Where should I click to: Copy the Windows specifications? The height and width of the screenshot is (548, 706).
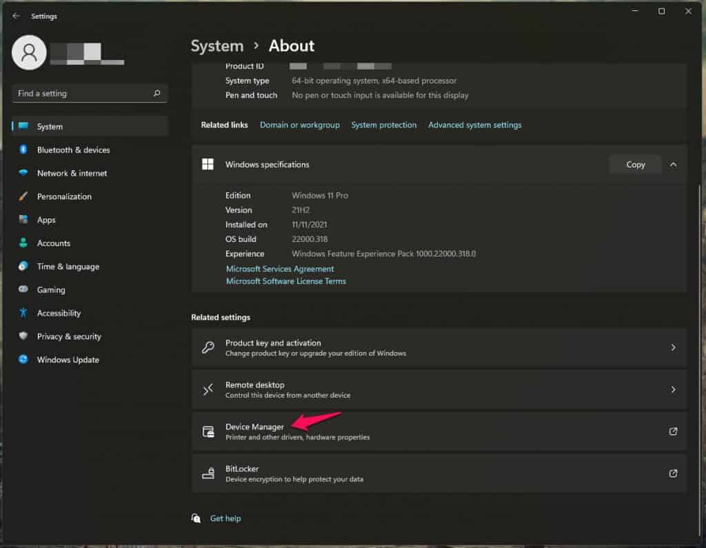[635, 165]
